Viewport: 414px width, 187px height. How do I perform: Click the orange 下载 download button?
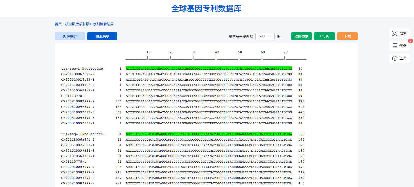[347, 36]
